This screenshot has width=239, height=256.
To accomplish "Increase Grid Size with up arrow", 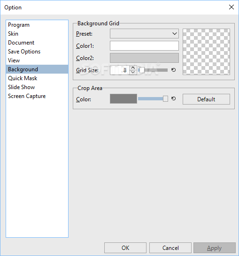I will coord(133,68).
